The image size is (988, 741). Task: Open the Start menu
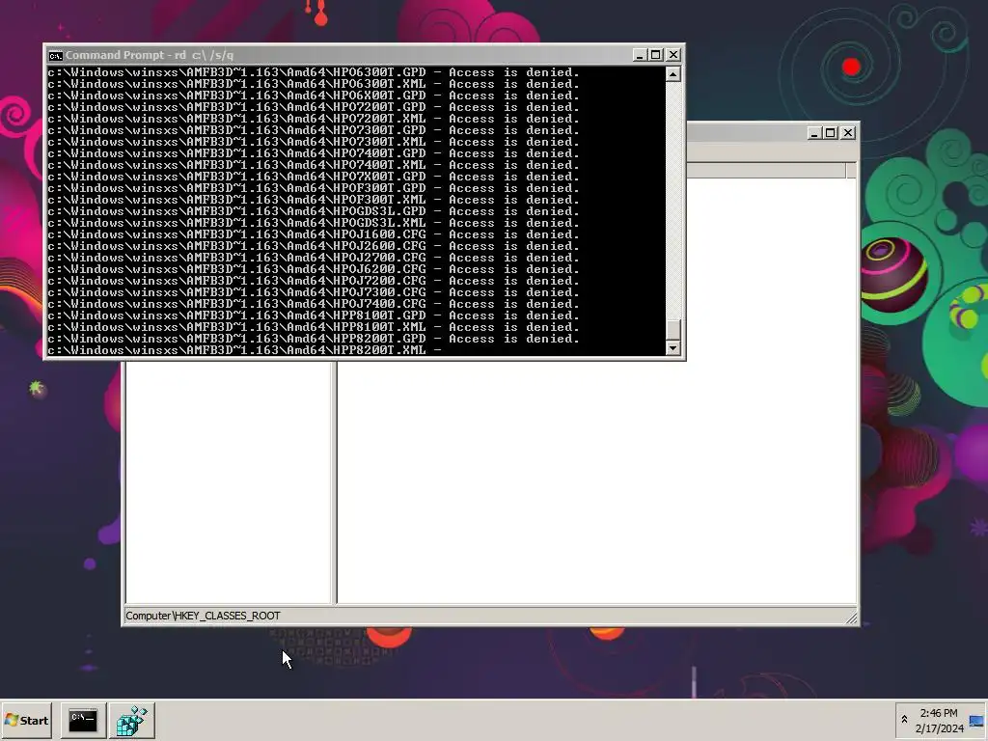pyautogui.click(x=26, y=720)
